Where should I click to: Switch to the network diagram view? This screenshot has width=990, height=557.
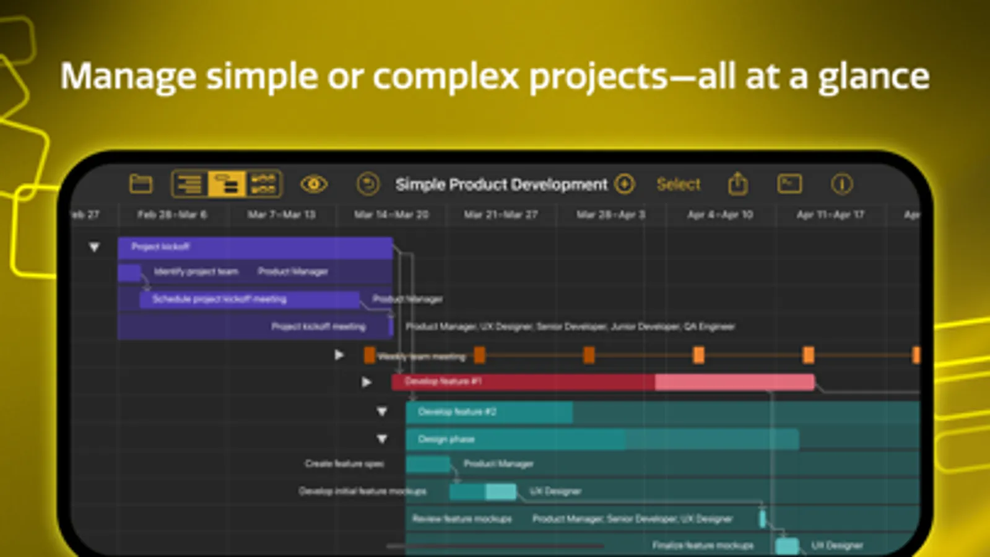point(264,184)
